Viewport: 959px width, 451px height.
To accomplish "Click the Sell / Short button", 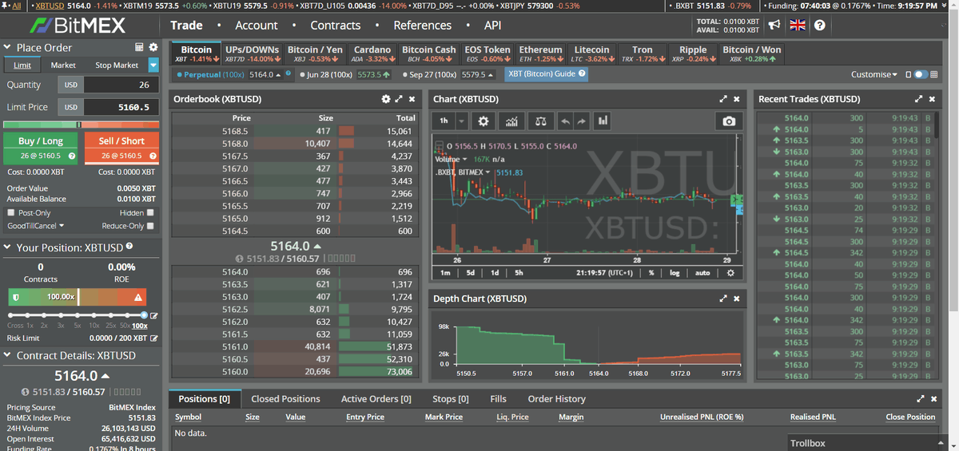I will (121, 148).
